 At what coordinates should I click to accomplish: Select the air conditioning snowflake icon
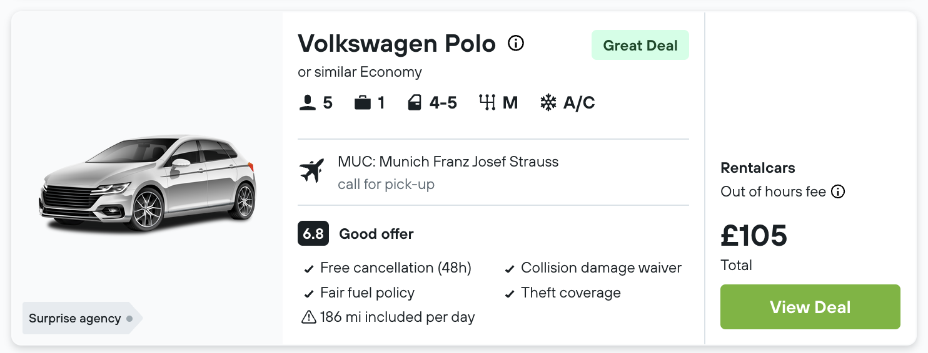pos(548,102)
